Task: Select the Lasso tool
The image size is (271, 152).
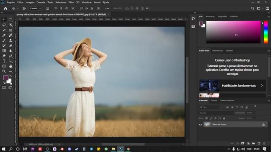Action: (x=4, y=25)
